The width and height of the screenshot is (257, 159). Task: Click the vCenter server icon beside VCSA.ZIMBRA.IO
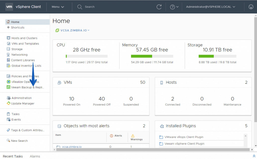tap(57, 30)
